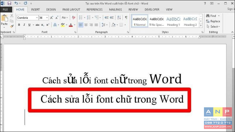The image size is (235, 132).
Task: Click the Copy icon in Clipboard group
Action: [11, 21]
